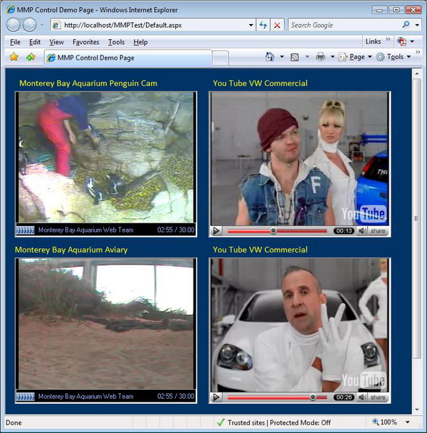Click the Penguin Cam 02:55 / 30:00 time display

[x=176, y=230]
